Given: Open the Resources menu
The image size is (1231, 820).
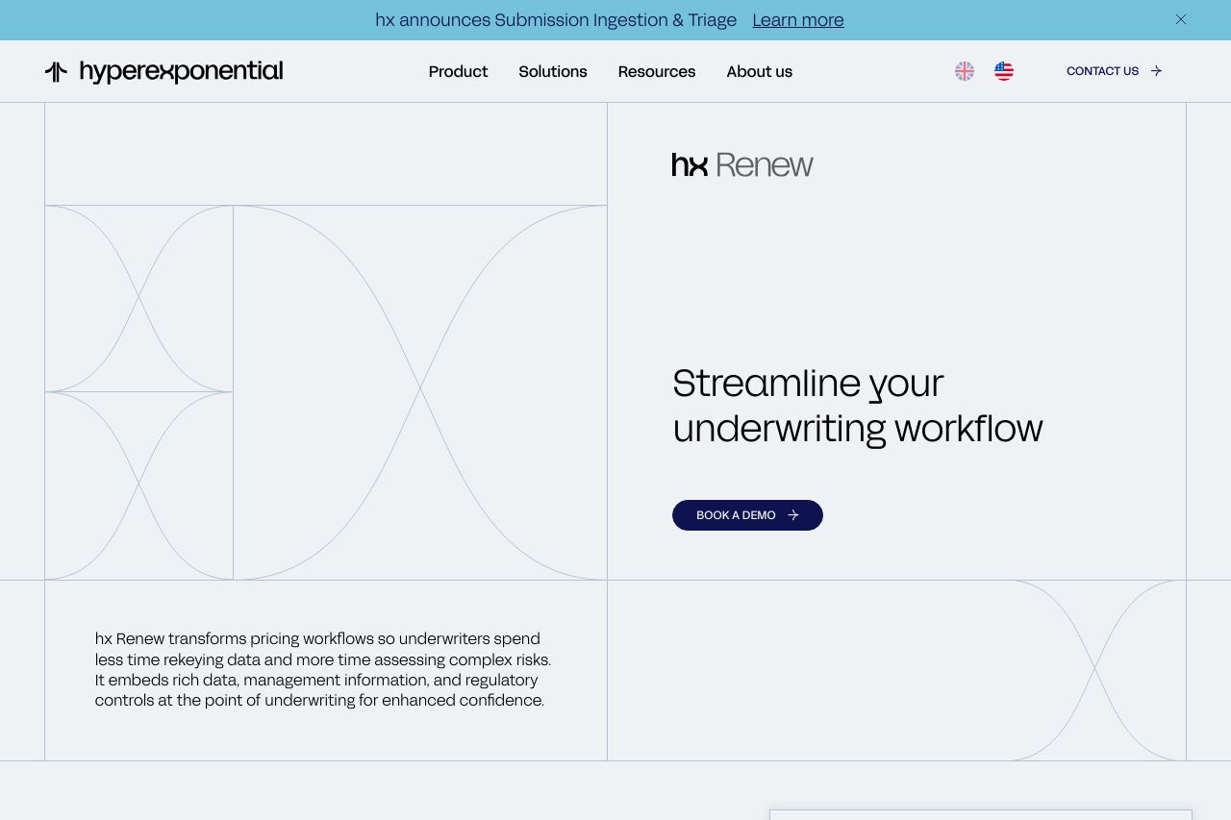Looking at the screenshot, I should tap(657, 71).
